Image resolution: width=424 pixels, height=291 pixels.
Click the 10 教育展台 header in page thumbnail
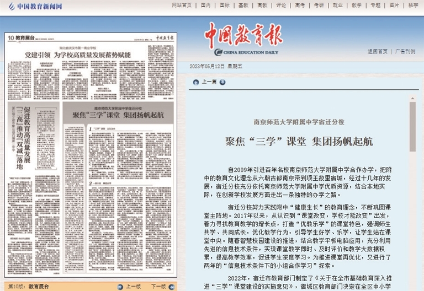coord(21,38)
